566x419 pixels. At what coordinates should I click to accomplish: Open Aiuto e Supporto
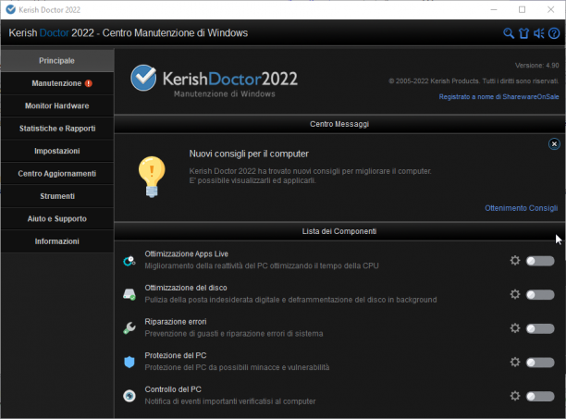point(57,218)
